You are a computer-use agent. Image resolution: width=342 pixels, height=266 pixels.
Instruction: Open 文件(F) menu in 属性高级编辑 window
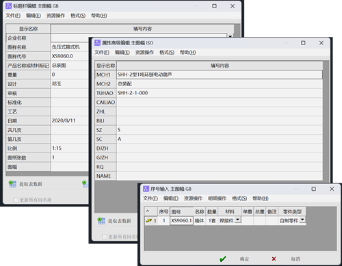pyautogui.click(x=102, y=53)
